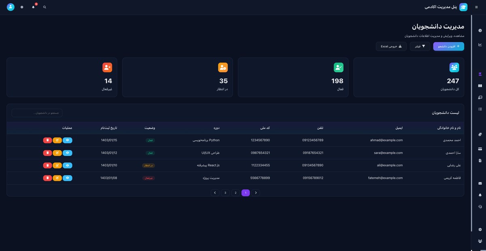Open the credit card payments icon in the sidebar
The width and height of the screenshot is (486, 251).
[480, 149]
